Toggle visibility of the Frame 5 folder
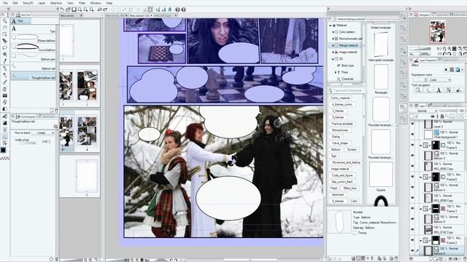This screenshot has height=262, width=467. tap(412, 145)
